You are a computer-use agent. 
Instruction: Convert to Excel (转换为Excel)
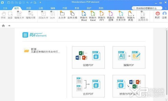click(x=93, y=16)
